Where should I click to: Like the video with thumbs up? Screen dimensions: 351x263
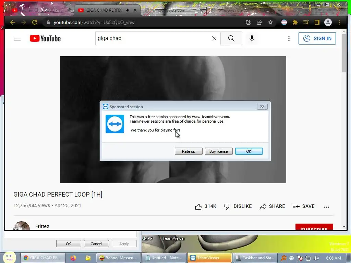[x=206, y=206]
